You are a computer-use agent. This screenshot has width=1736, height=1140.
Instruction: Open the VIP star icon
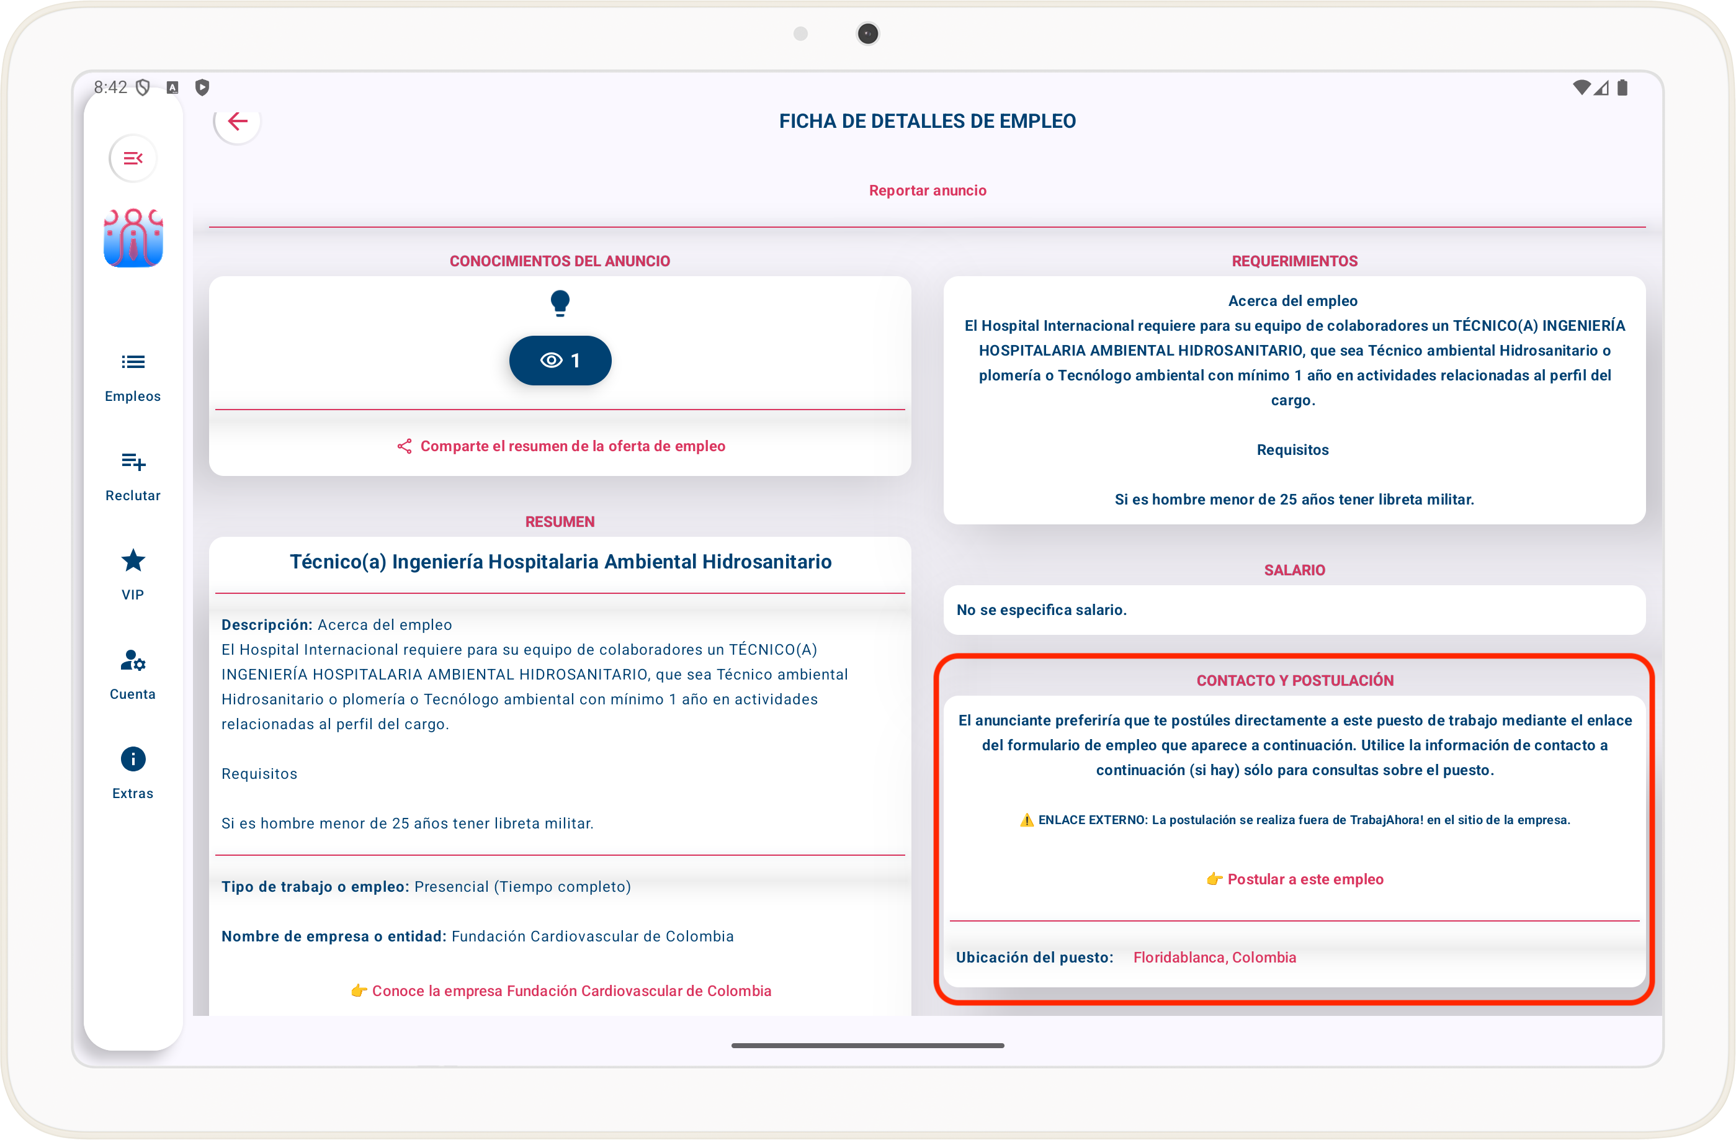coord(133,561)
